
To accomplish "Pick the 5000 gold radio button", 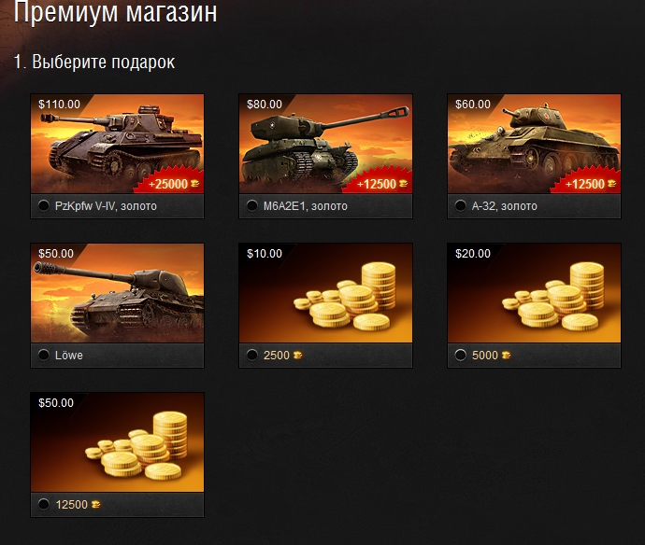I will [461, 355].
